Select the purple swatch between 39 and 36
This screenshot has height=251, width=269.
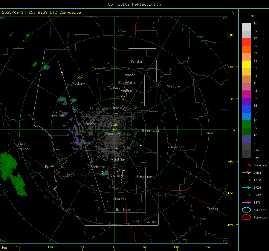246,101
